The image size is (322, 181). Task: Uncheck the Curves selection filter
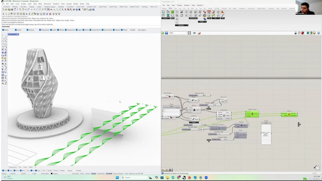pos(16,30)
